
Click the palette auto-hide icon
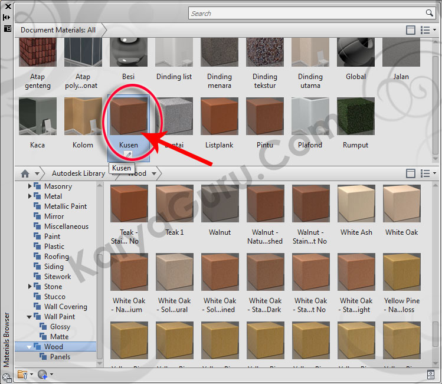[x=7, y=17]
